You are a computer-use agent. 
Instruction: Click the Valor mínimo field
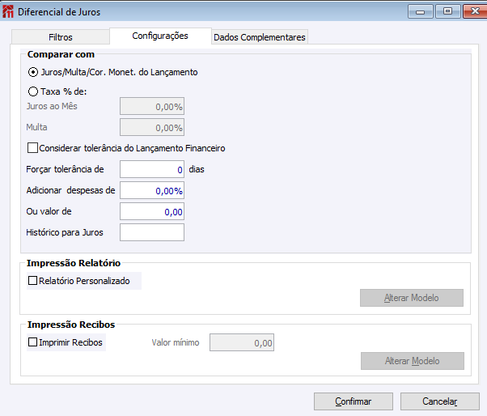(x=242, y=342)
